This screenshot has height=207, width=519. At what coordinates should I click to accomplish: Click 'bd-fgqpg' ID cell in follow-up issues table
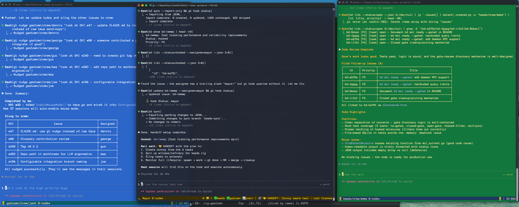tap(351, 84)
